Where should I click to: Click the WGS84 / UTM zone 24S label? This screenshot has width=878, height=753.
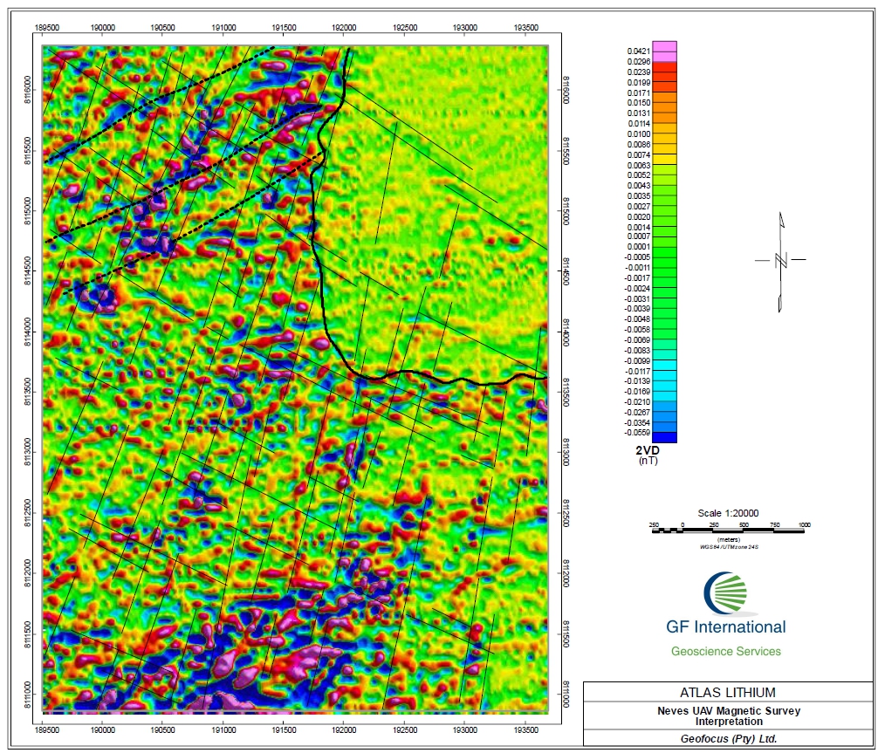(728, 546)
